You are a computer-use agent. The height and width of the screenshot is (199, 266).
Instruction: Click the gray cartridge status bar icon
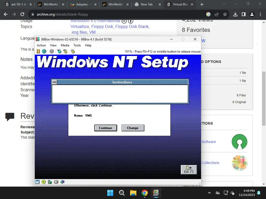click(x=56, y=182)
